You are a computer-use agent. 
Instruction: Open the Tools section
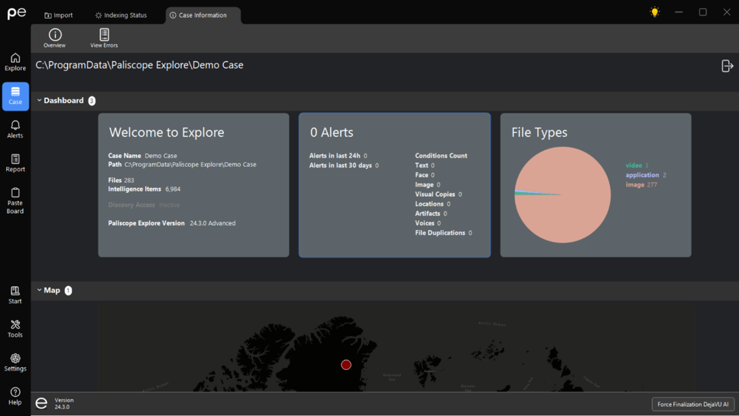15,328
